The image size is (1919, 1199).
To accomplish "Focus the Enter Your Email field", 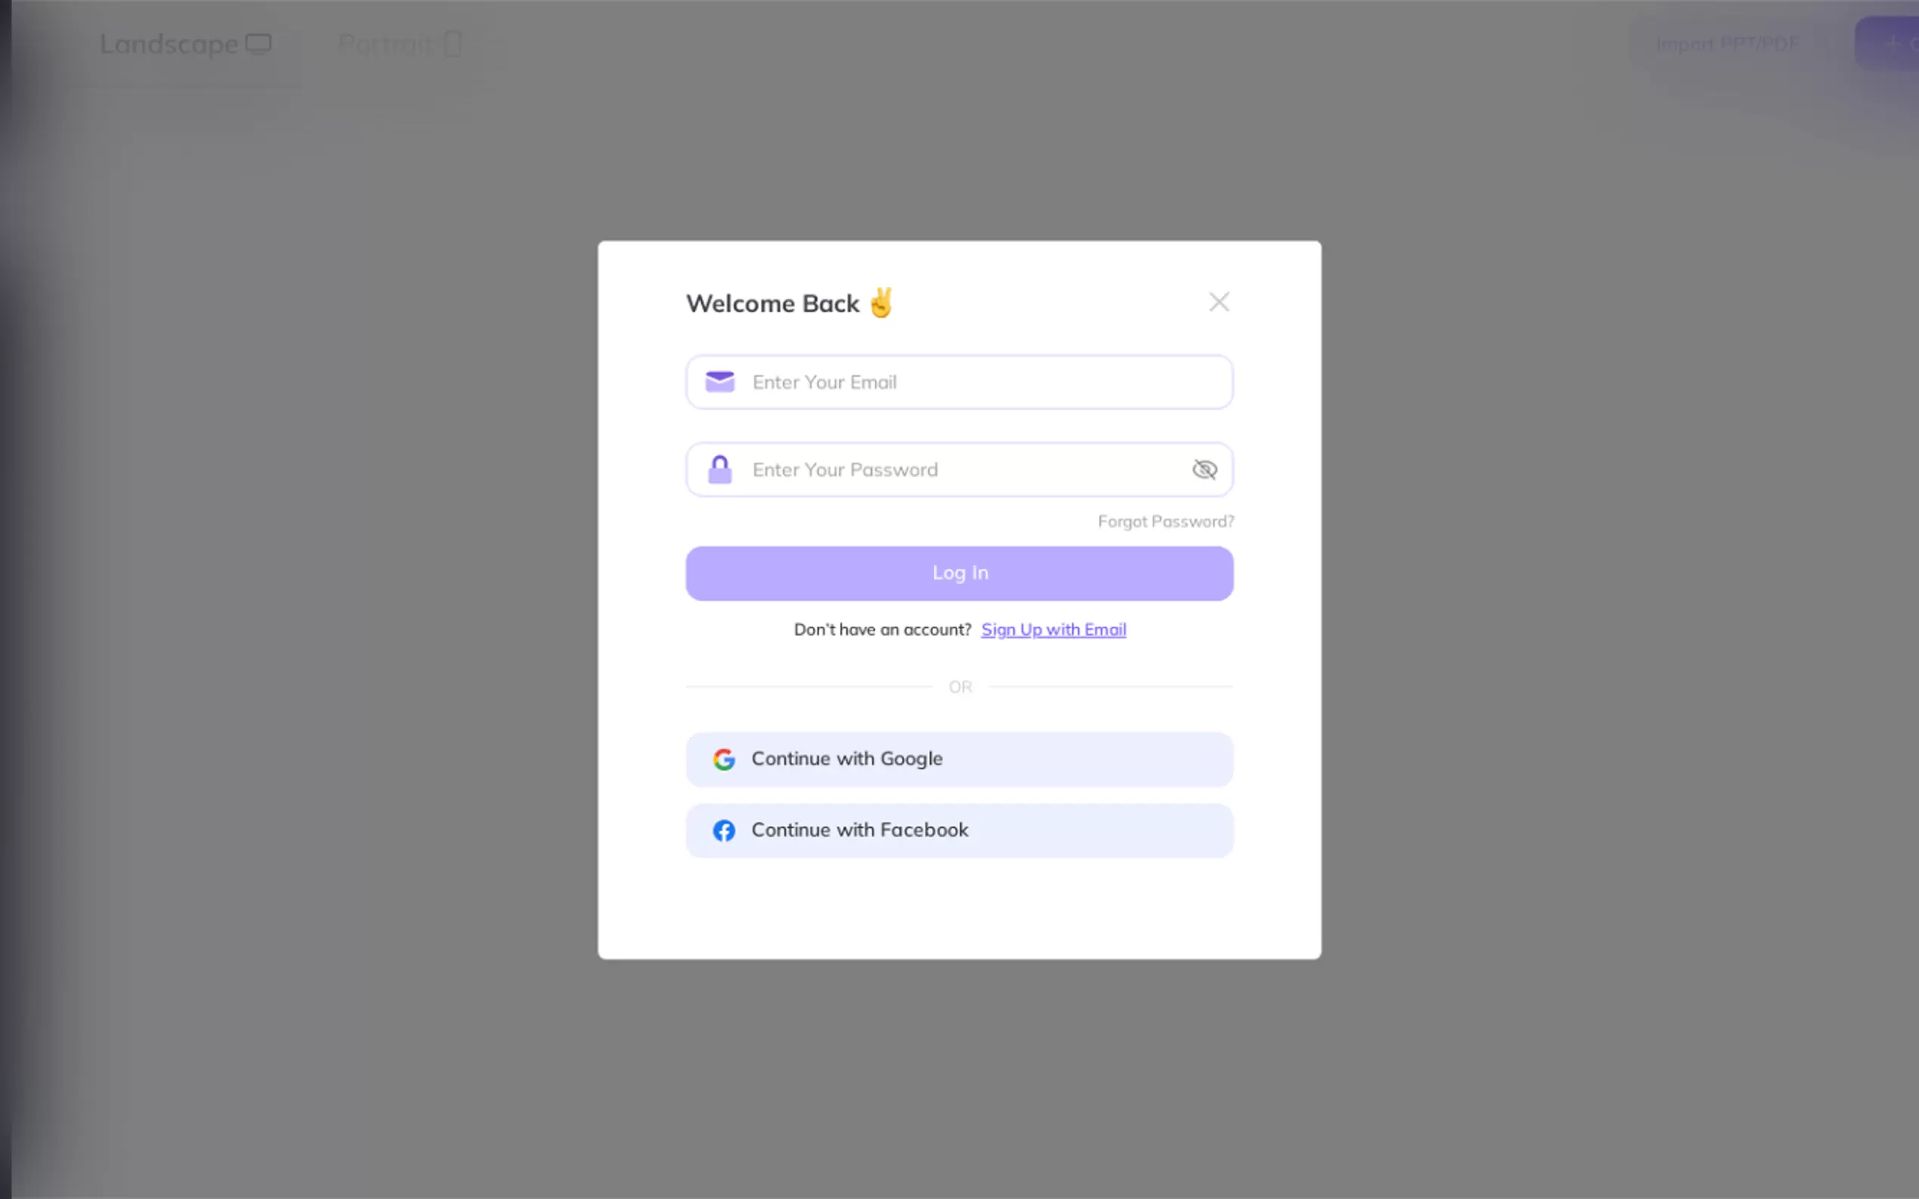I will (x=959, y=382).
